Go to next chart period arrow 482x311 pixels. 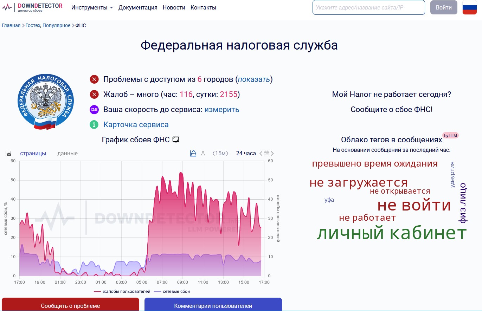272,154
